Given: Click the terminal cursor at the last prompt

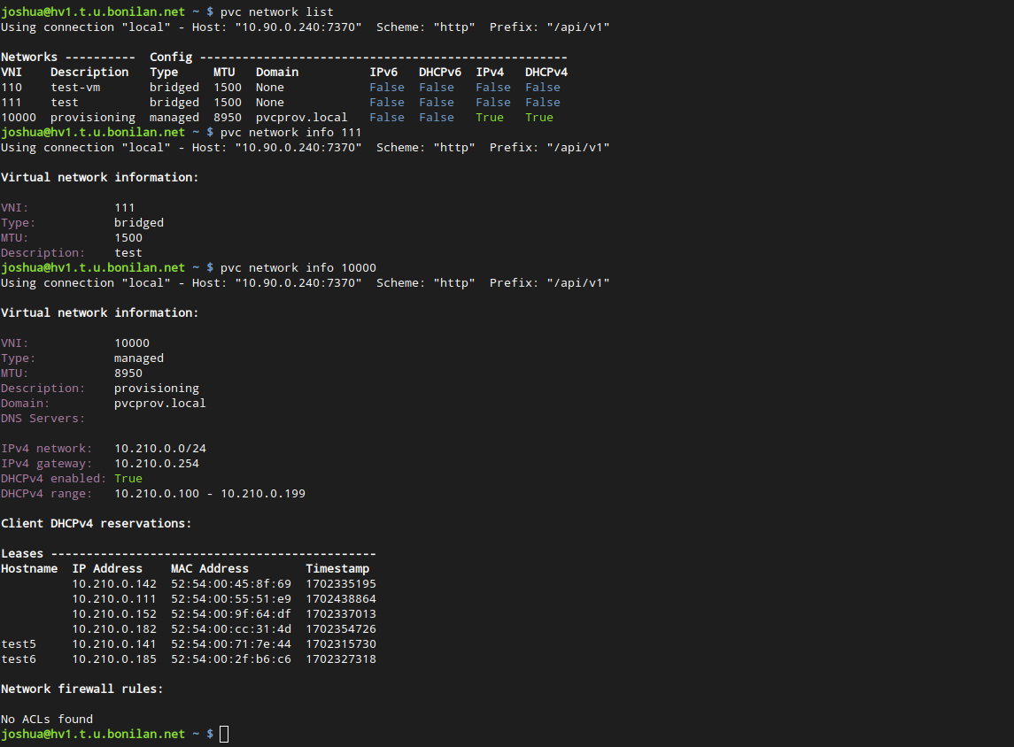Looking at the screenshot, I should point(224,734).
